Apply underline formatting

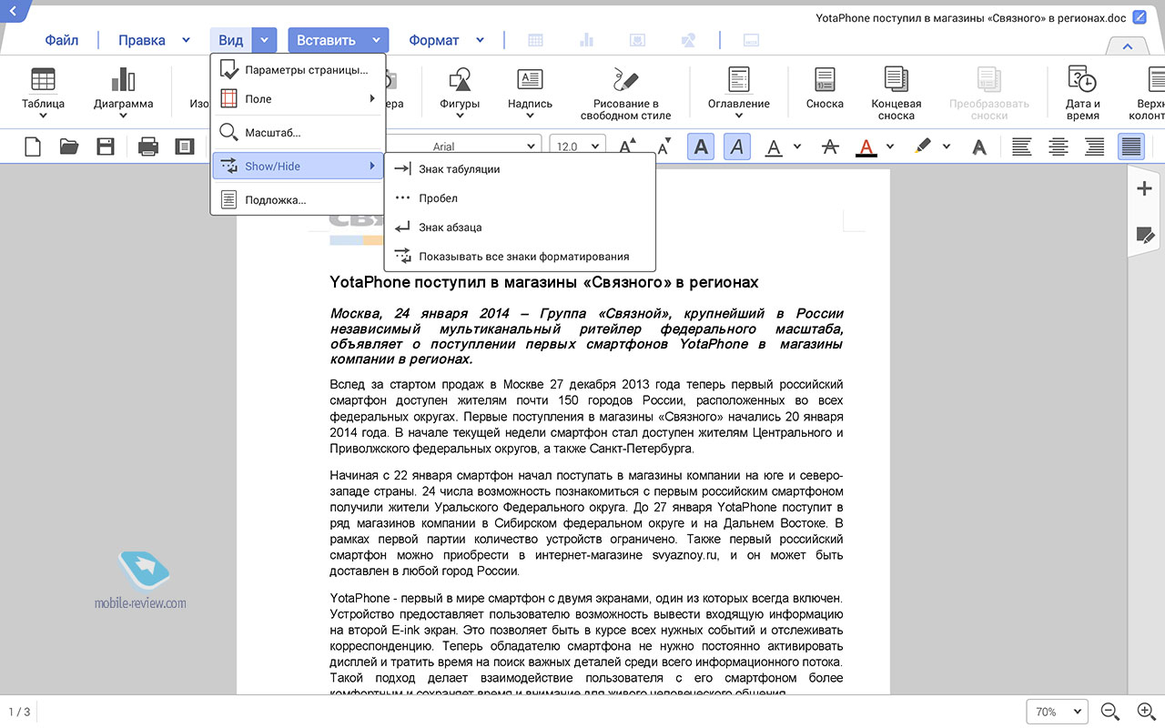(774, 147)
